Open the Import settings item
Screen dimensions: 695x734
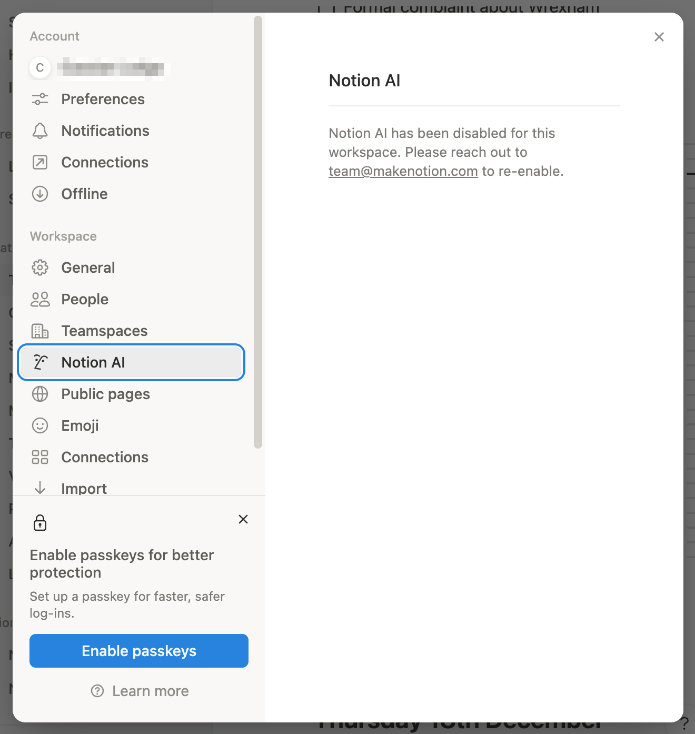[84, 488]
